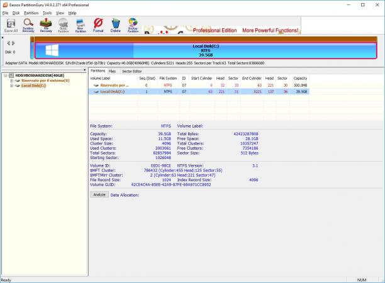Open the View menu
Image resolution: width=385 pixels, height=283 pixels.
click(60, 13)
